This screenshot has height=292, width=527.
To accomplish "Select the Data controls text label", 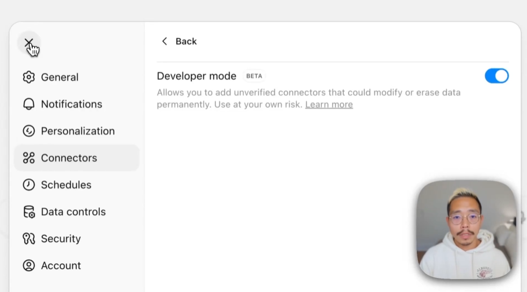I will pyautogui.click(x=73, y=212).
